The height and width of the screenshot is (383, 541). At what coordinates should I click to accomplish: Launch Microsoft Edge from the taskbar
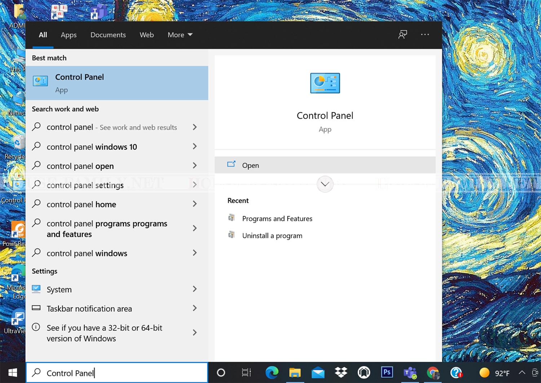[272, 373]
